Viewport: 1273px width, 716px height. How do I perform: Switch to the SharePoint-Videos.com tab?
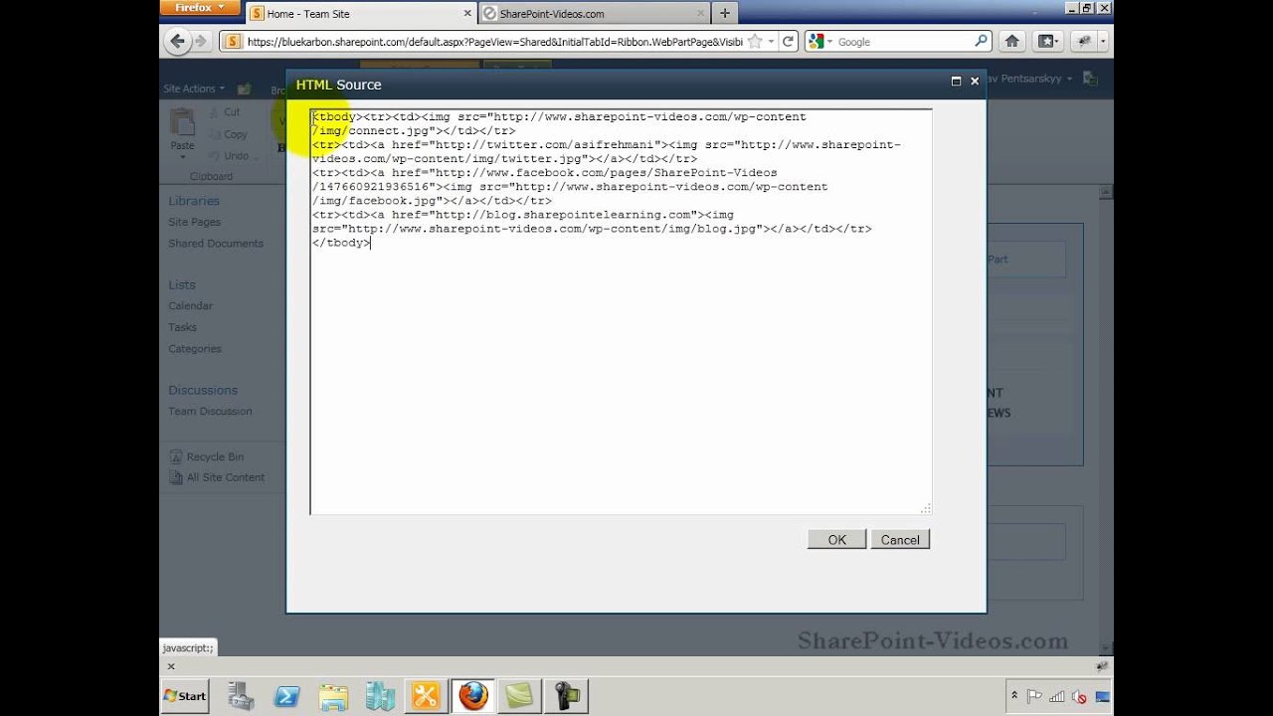pos(594,14)
